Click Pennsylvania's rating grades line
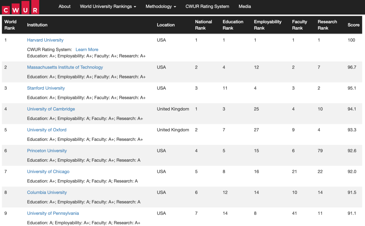Screen dimensions: 365x226 click(83, 223)
